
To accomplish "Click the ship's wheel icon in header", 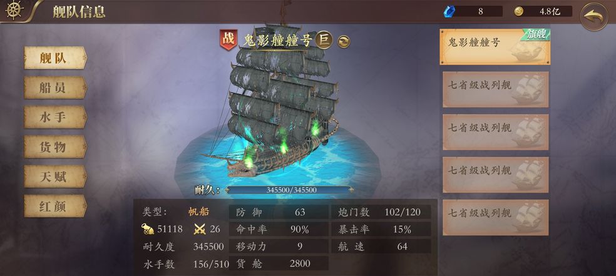I will point(14,10).
